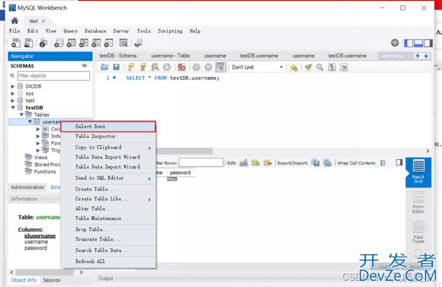The height and width of the screenshot is (287, 442).
Task: Create a new SQL tab icon
Action: 16,43
